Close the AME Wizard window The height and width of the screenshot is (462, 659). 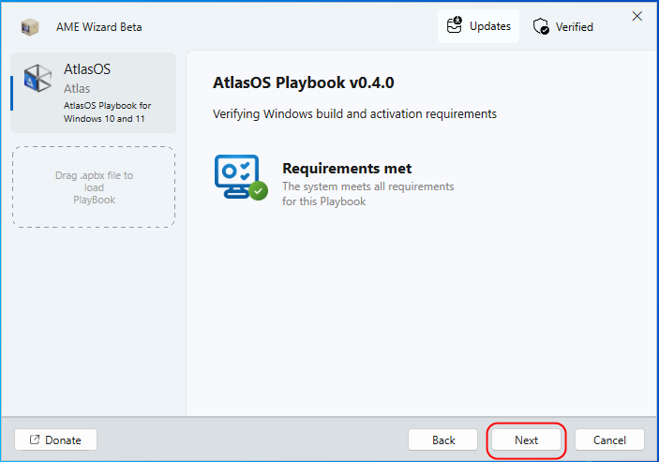pos(637,16)
